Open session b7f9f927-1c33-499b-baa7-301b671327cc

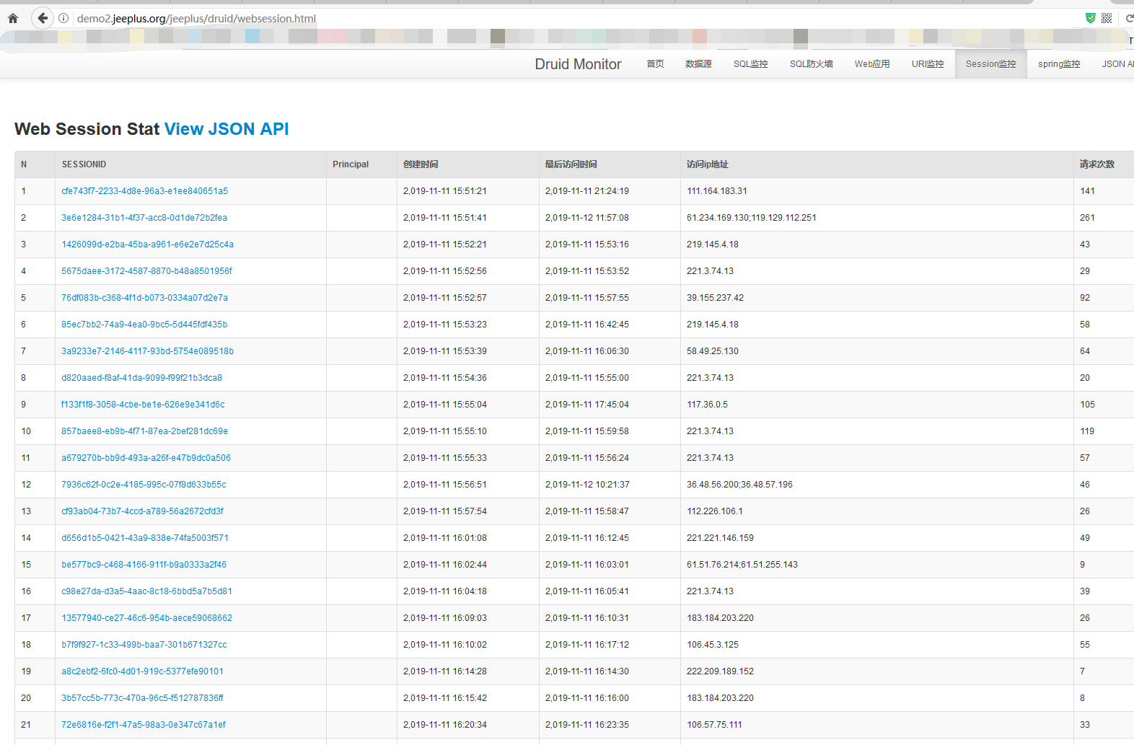(144, 645)
